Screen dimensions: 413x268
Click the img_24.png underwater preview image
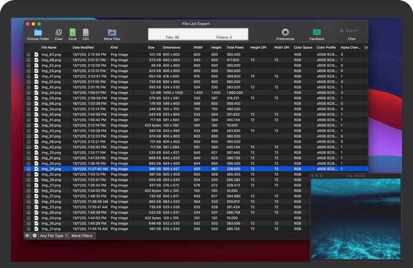click(355, 219)
